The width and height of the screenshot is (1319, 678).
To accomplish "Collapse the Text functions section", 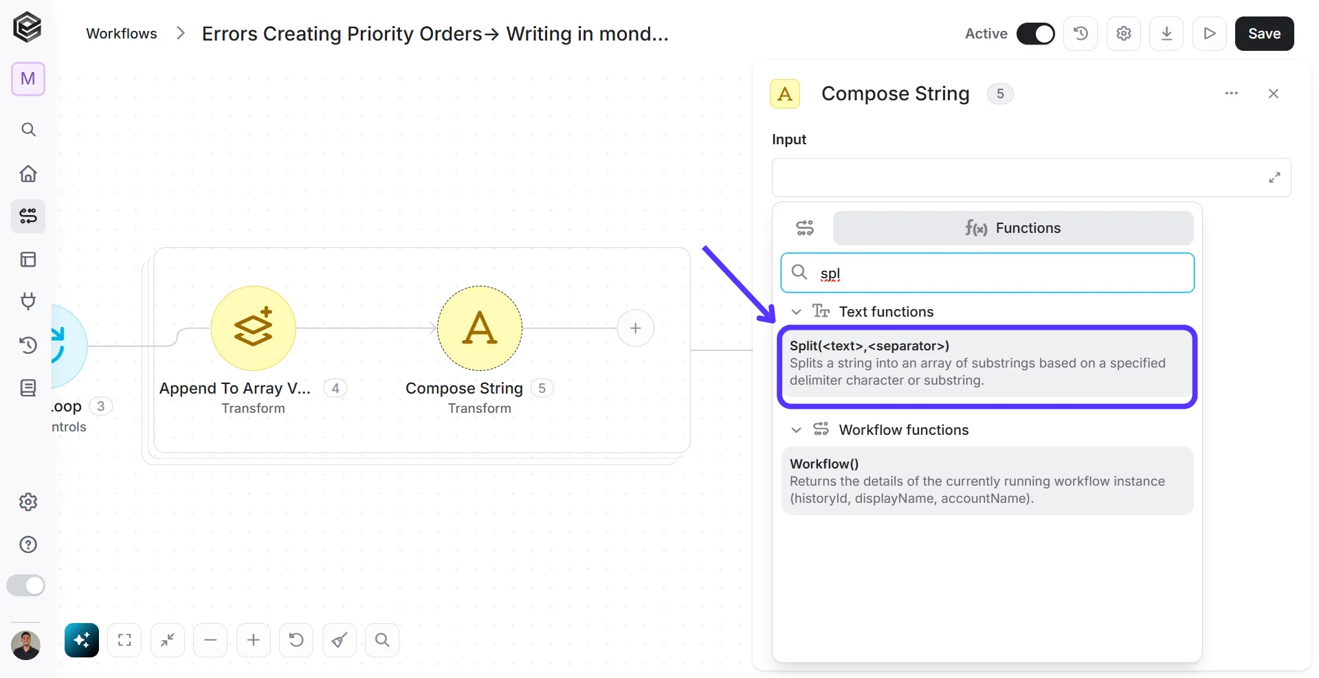I will (x=796, y=312).
